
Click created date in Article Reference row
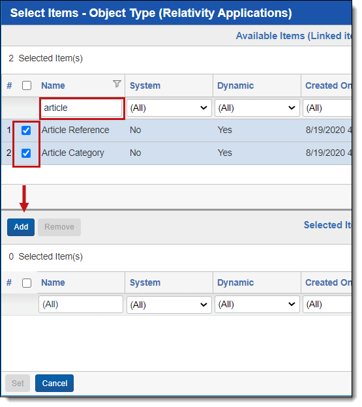coord(329,130)
